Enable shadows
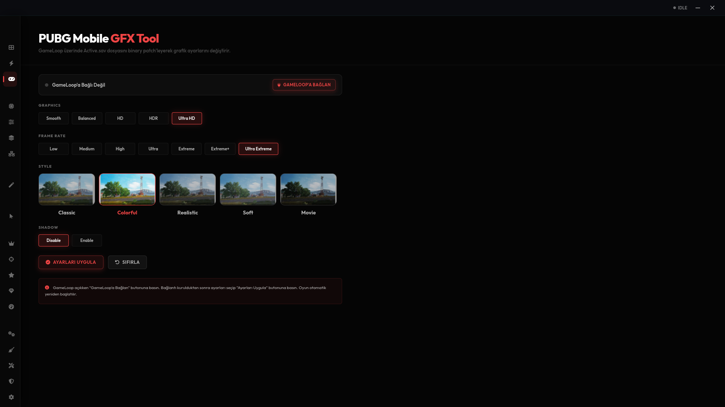The image size is (725, 407). 87,240
